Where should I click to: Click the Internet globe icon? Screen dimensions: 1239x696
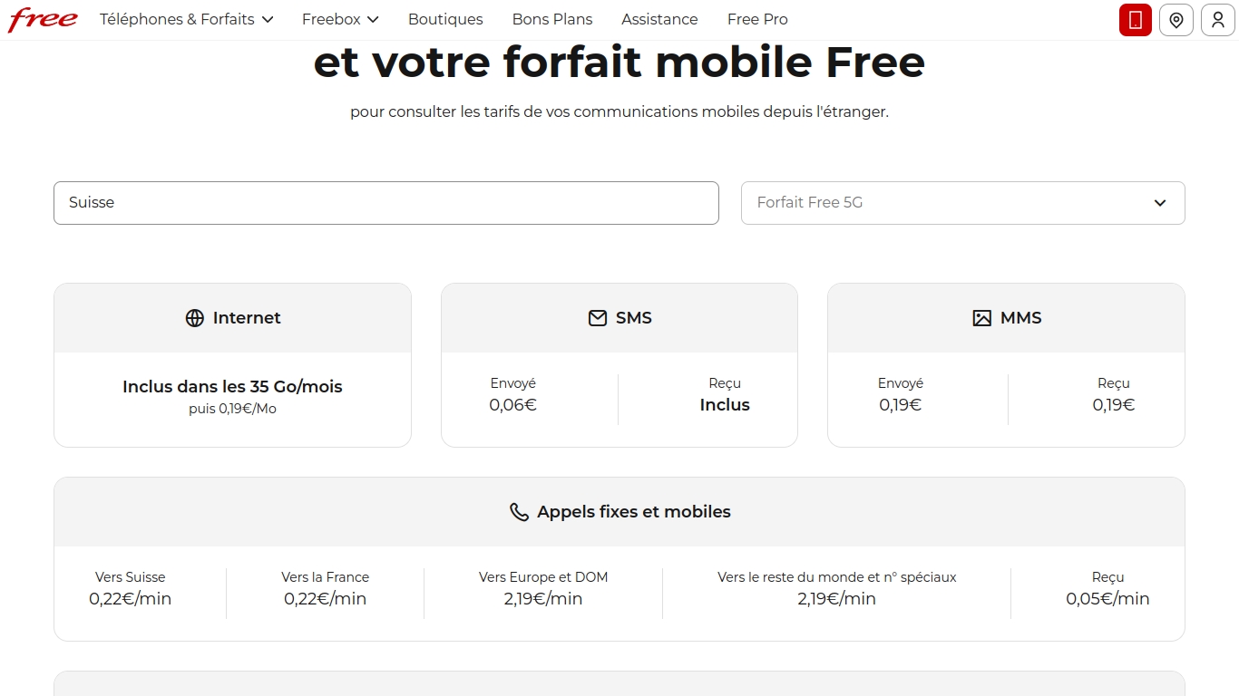(195, 318)
